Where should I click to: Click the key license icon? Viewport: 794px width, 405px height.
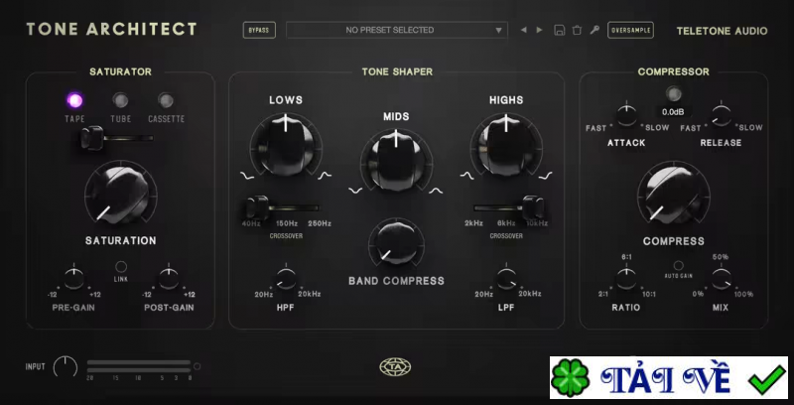point(595,30)
